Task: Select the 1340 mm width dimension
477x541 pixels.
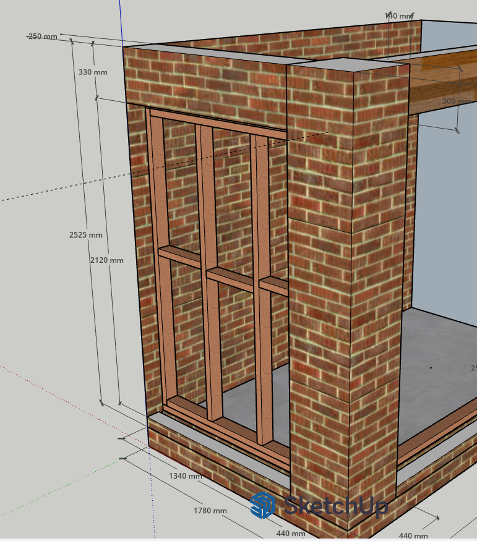Action: (x=186, y=476)
